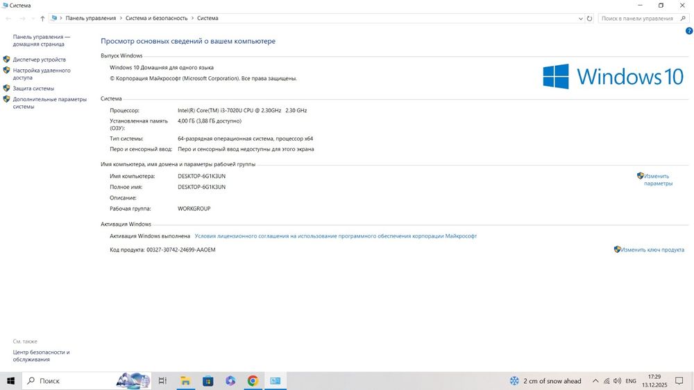Open network Wi-Fi status icon
The image size is (694, 390).
click(x=607, y=381)
